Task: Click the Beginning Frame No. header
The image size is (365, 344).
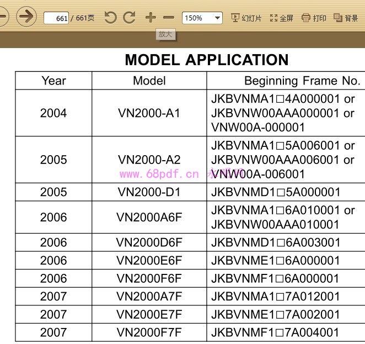Action: tap(302, 81)
